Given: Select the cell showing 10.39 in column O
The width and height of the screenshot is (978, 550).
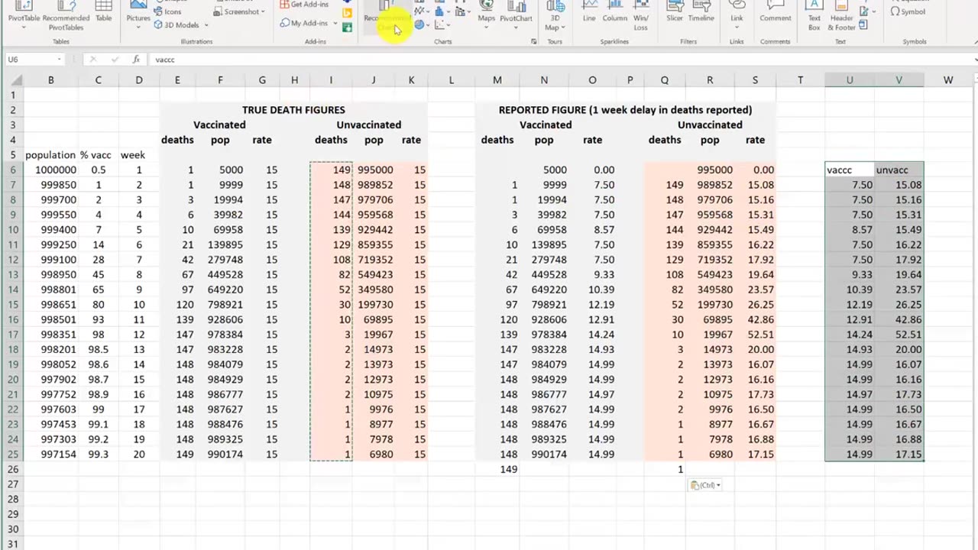Looking at the screenshot, I should pos(592,290).
